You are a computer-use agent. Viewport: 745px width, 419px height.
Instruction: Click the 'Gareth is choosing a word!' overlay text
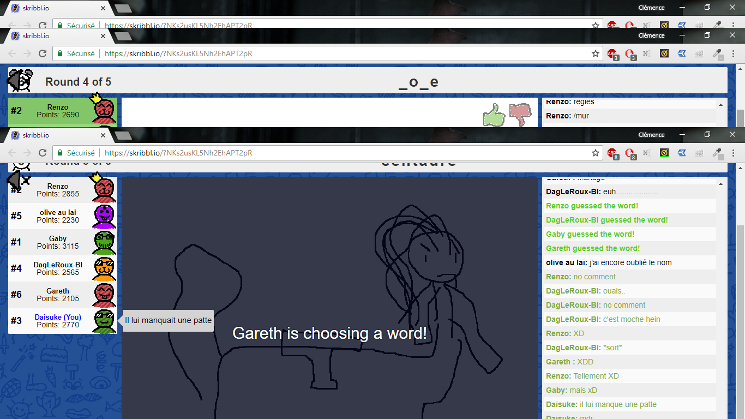coord(329,333)
